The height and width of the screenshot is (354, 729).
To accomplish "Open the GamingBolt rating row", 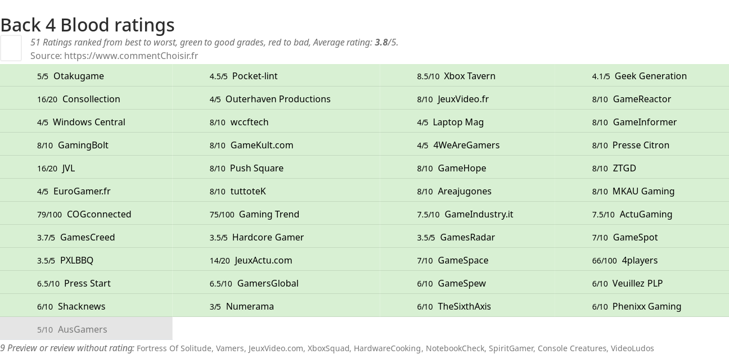I will (86, 145).
